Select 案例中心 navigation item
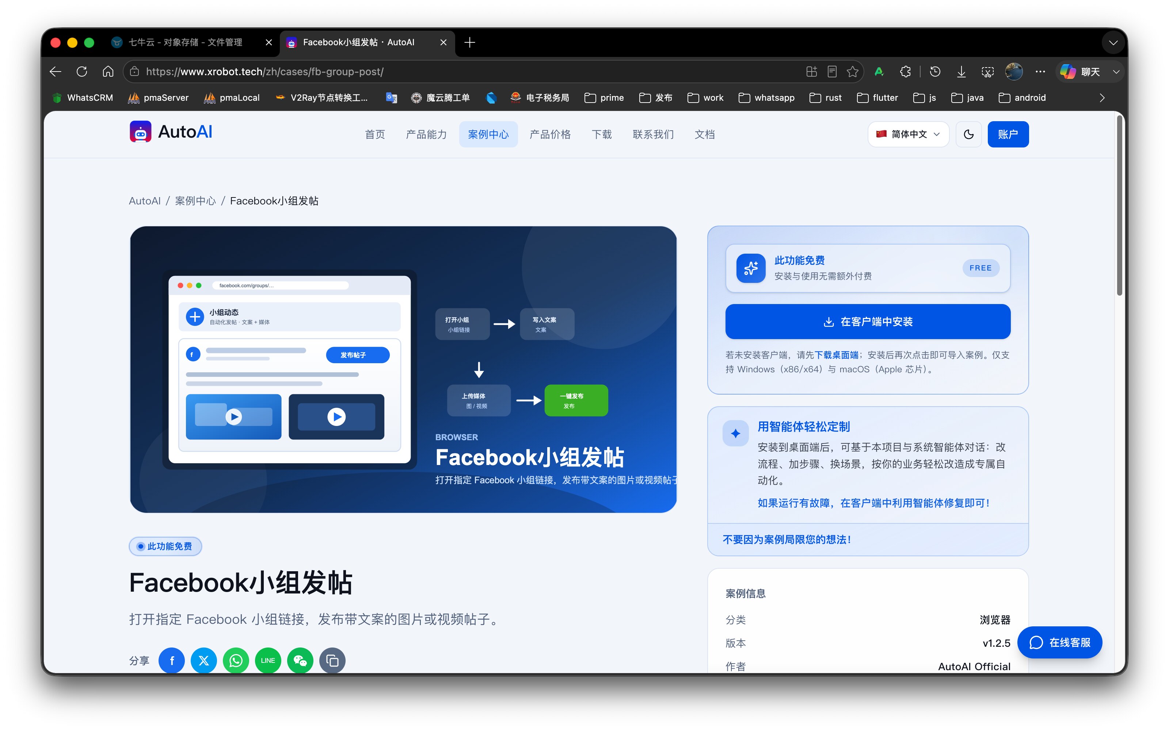Screen dimensions: 1169x730 coord(488,134)
